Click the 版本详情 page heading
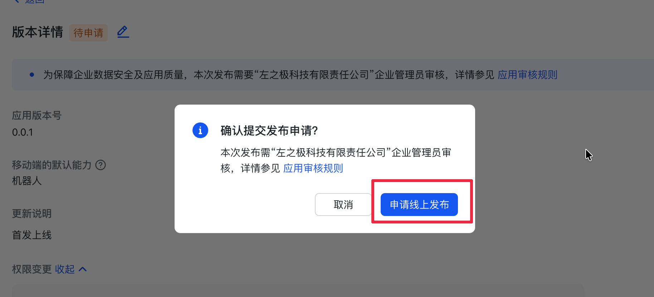Viewport: 654px width, 297px height. click(x=38, y=32)
